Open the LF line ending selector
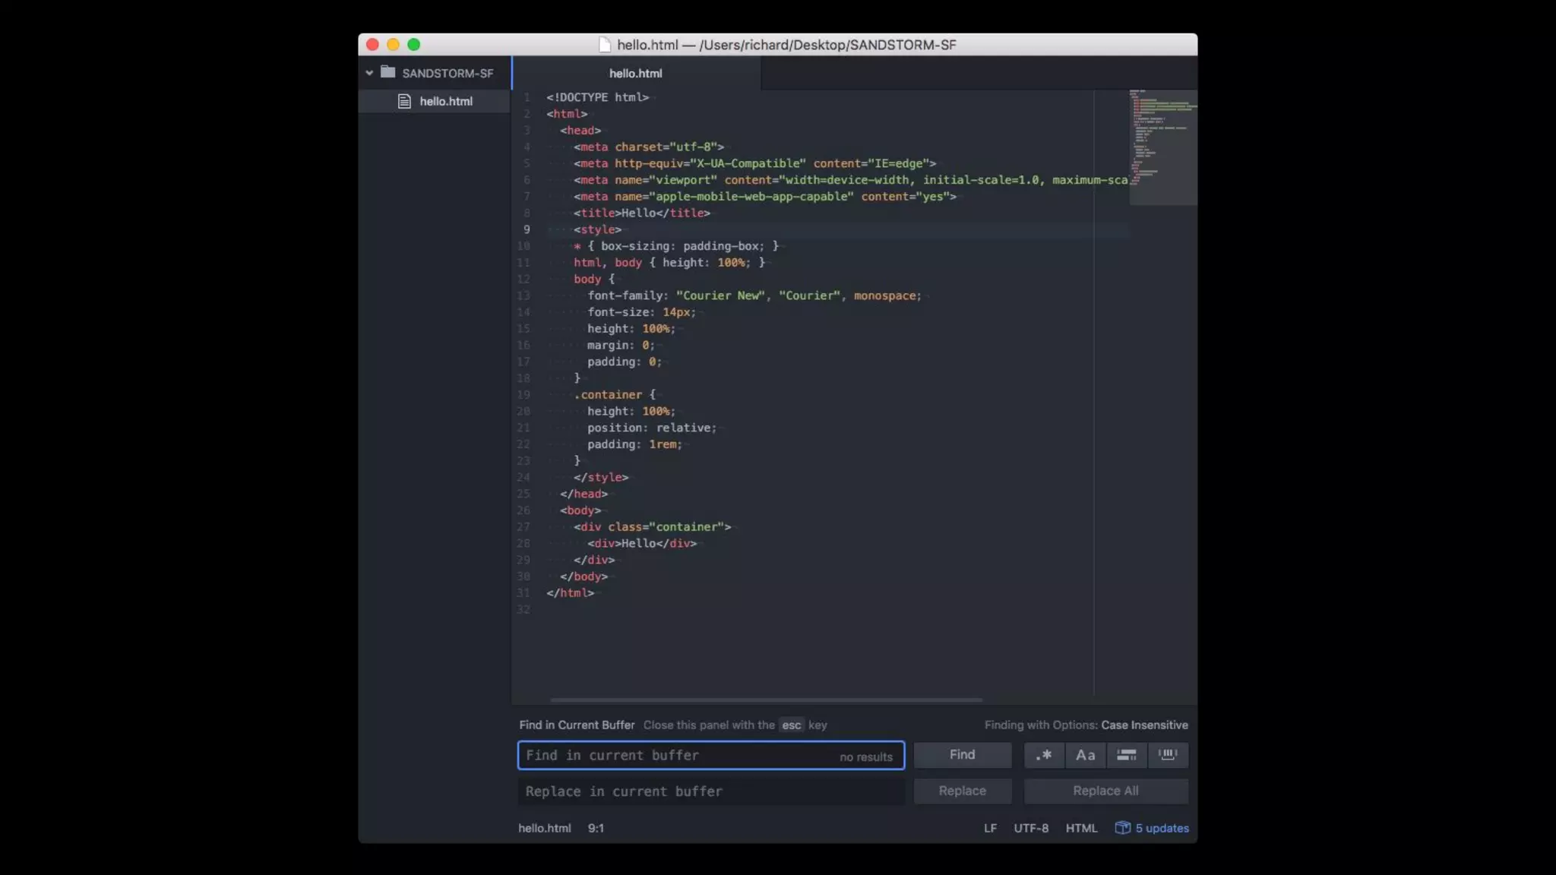 [990, 828]
